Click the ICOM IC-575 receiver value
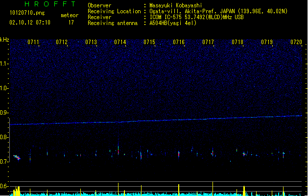 click(x=197, y=17)
